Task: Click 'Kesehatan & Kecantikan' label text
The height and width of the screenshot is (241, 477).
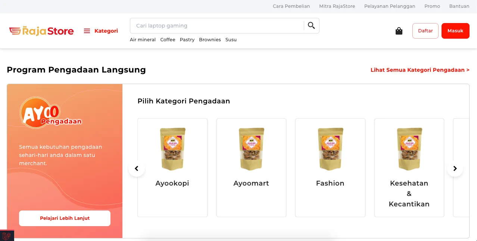Action: pyautogui.click(x=409, y=194)
